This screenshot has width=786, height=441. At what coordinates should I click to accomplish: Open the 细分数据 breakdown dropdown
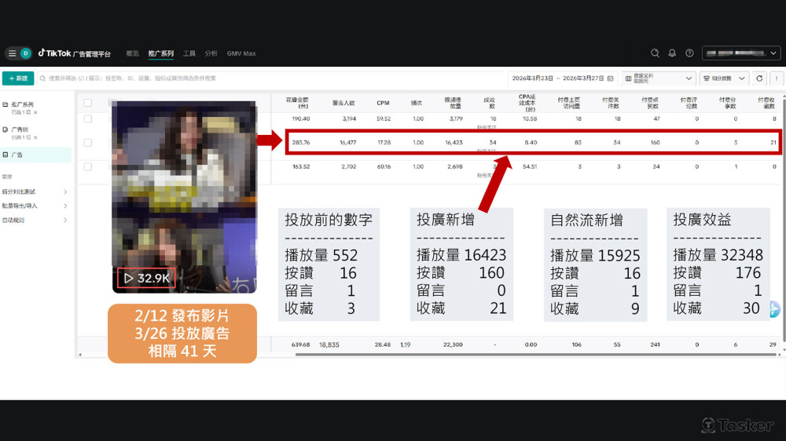coord(724,78)
